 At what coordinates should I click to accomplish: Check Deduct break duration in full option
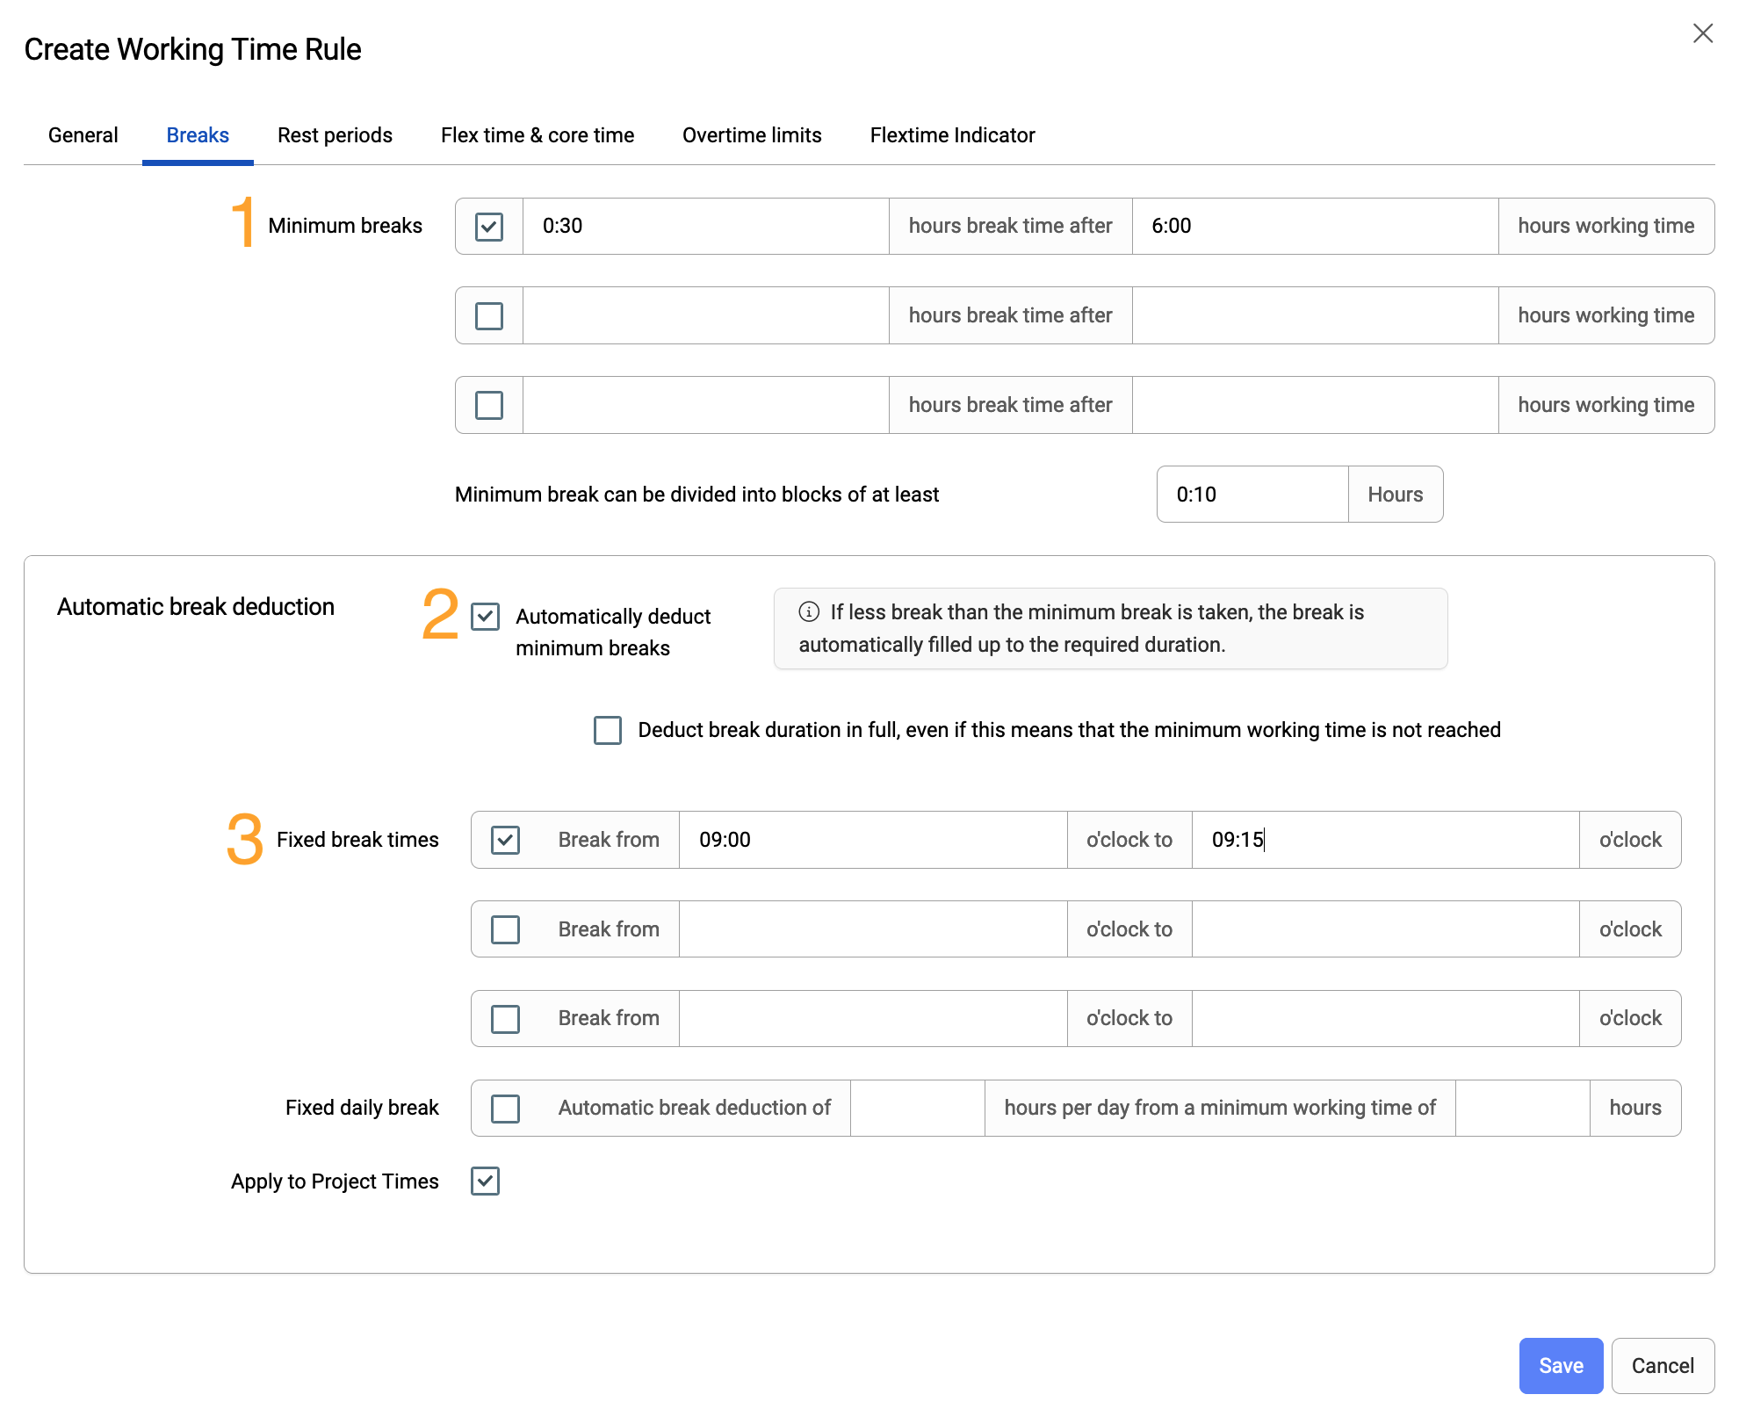[x=608, y=730]
